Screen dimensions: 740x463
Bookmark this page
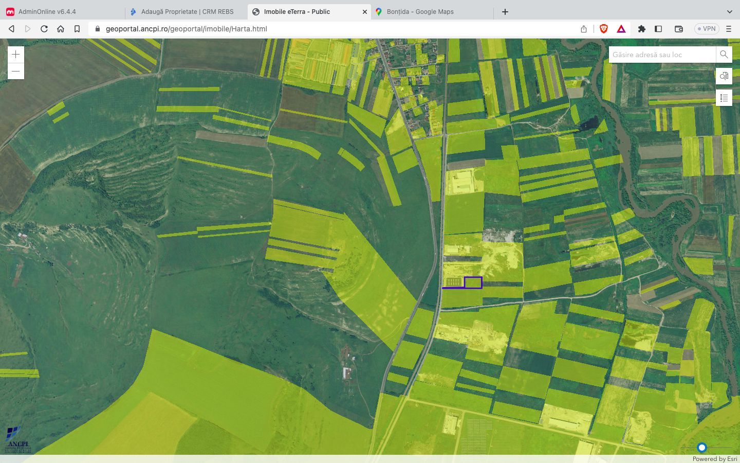coord(77,29)
